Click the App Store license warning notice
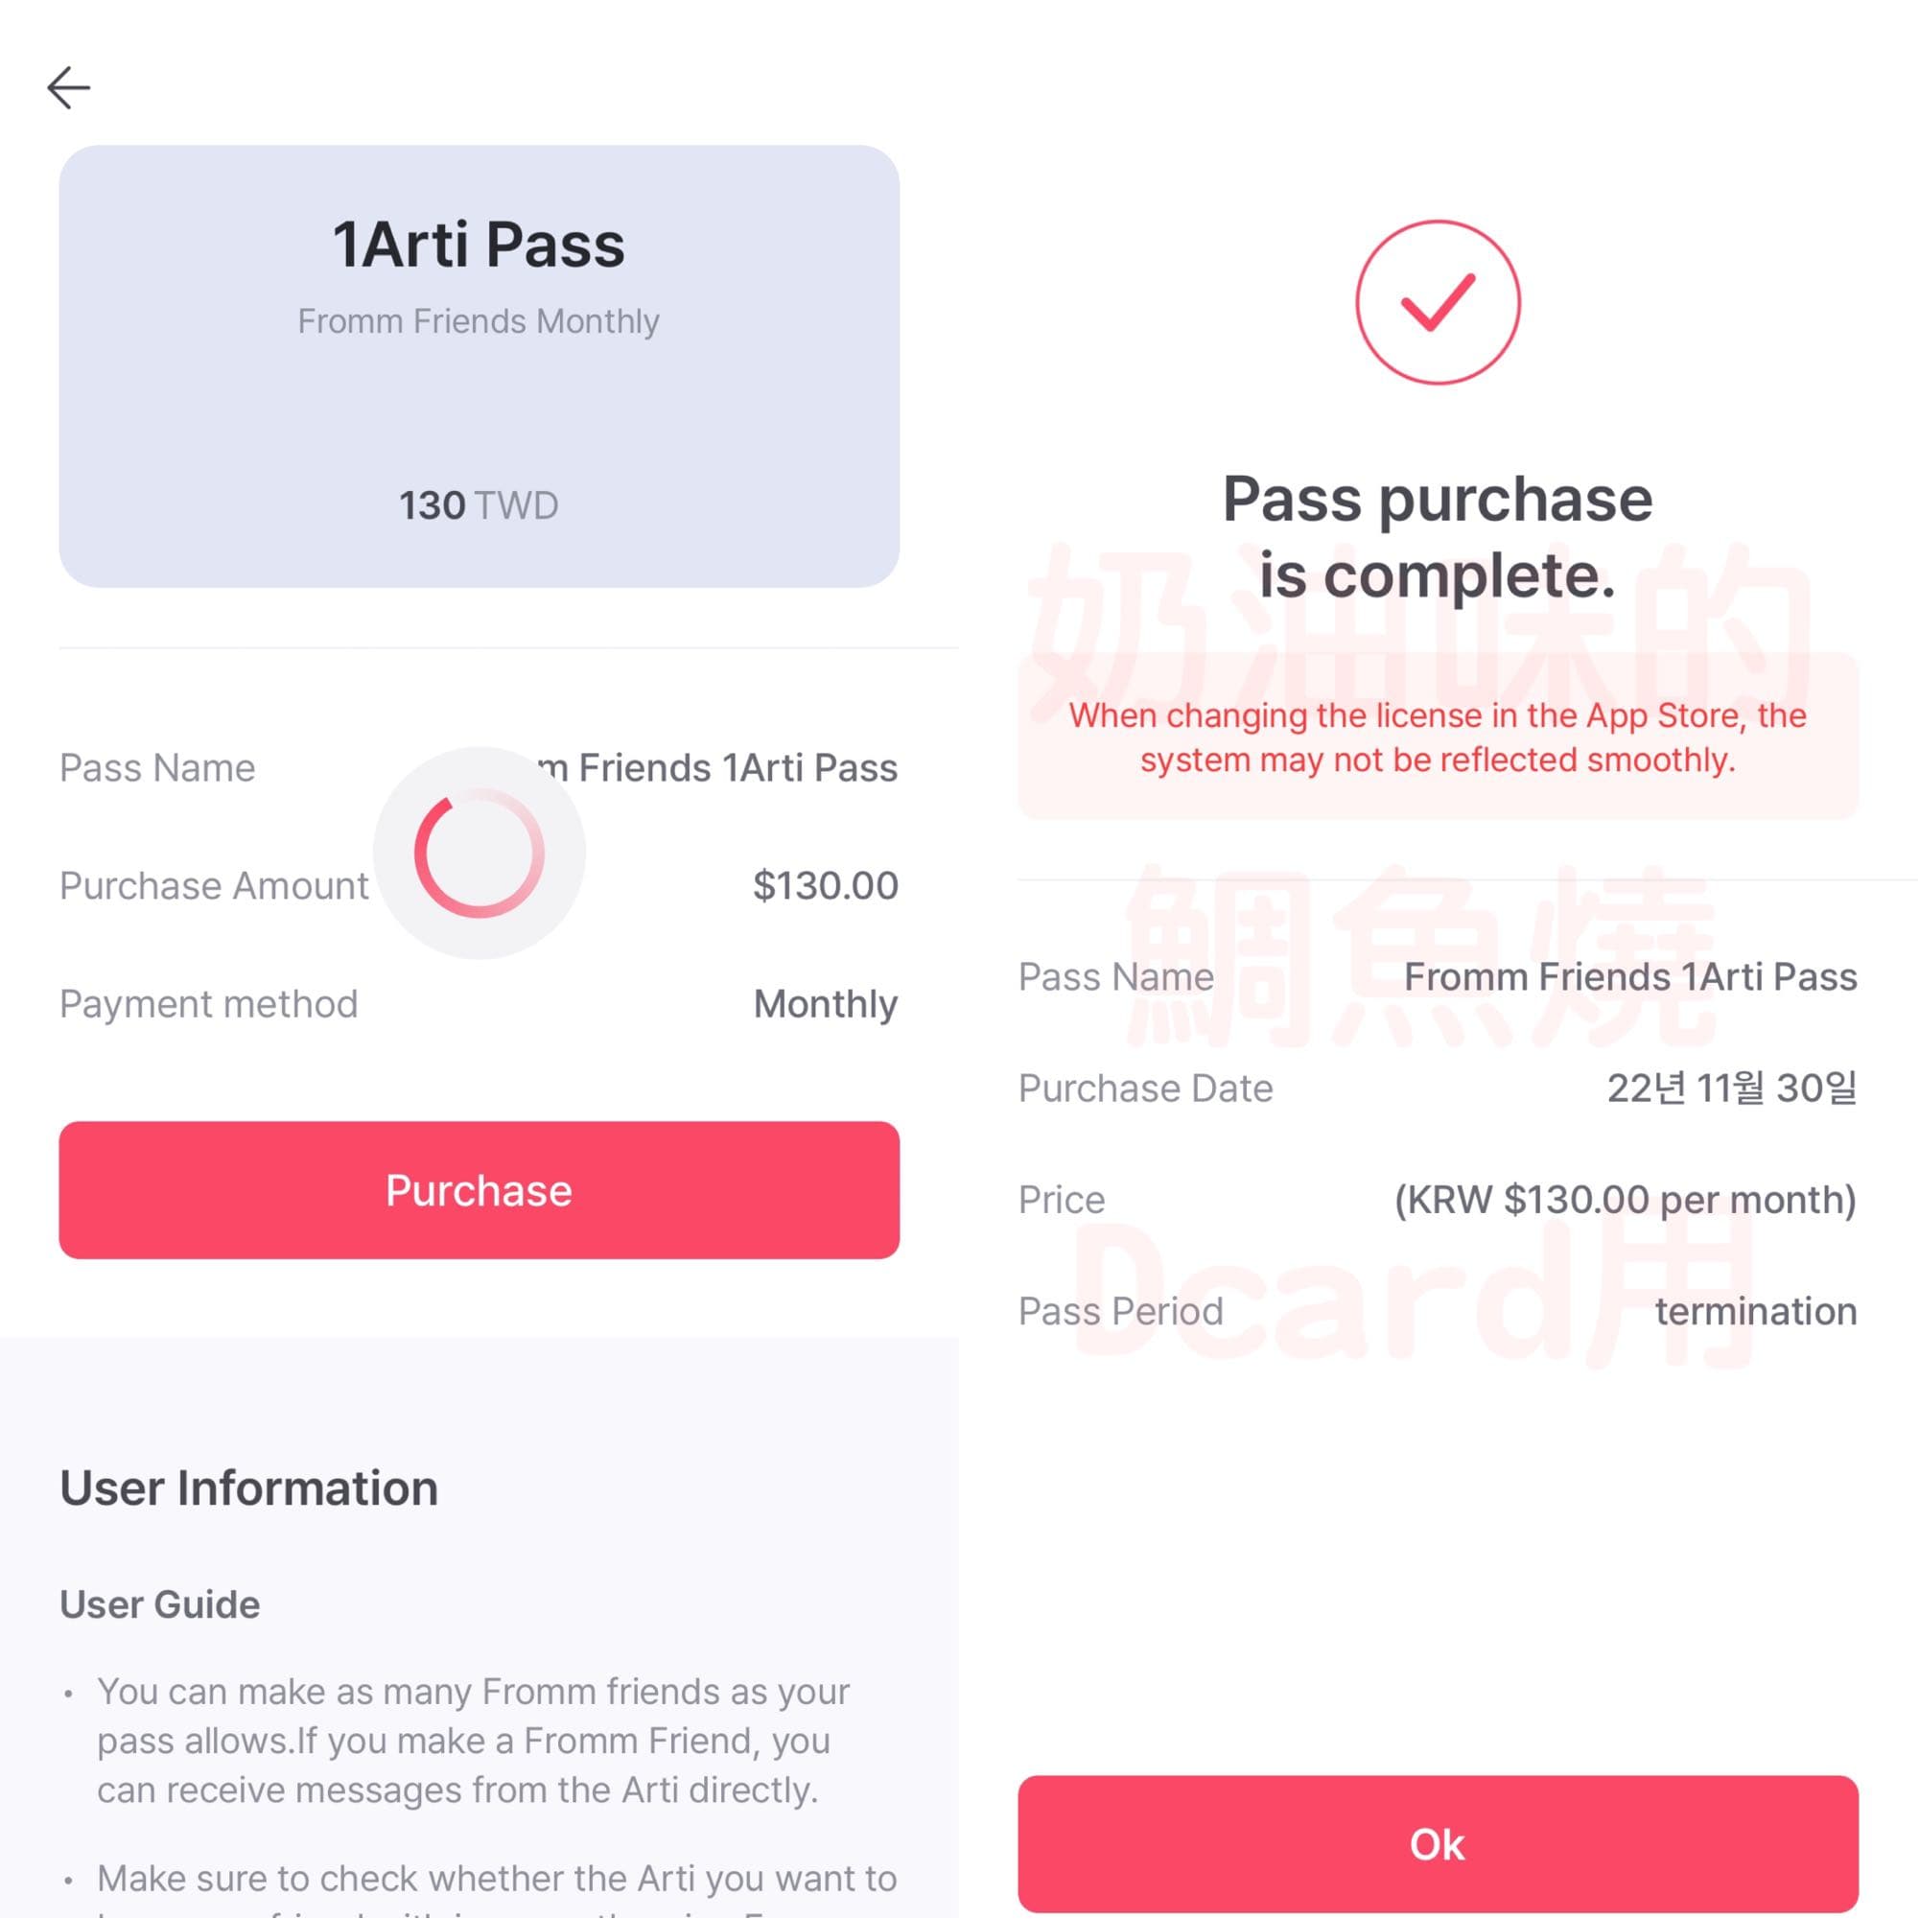Screen dimensions: 1919x1919 point(1438,737)
